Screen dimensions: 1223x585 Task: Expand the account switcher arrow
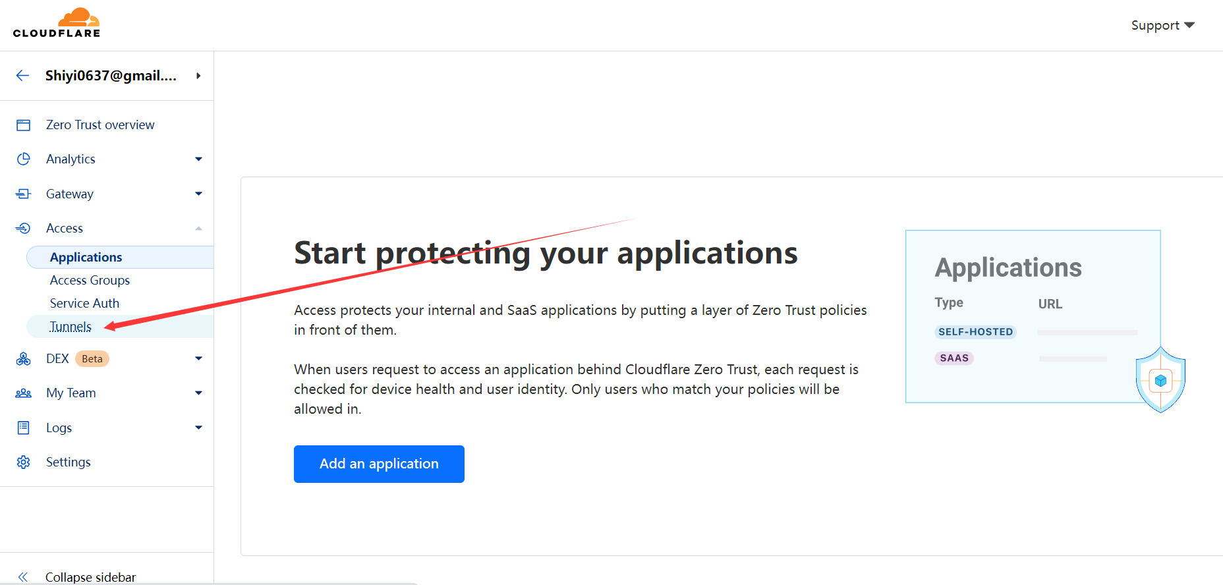point(198,76)
